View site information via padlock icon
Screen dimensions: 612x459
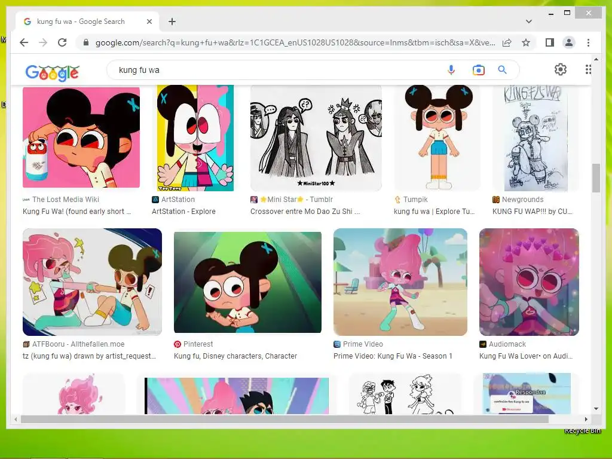tap(86, 42)
